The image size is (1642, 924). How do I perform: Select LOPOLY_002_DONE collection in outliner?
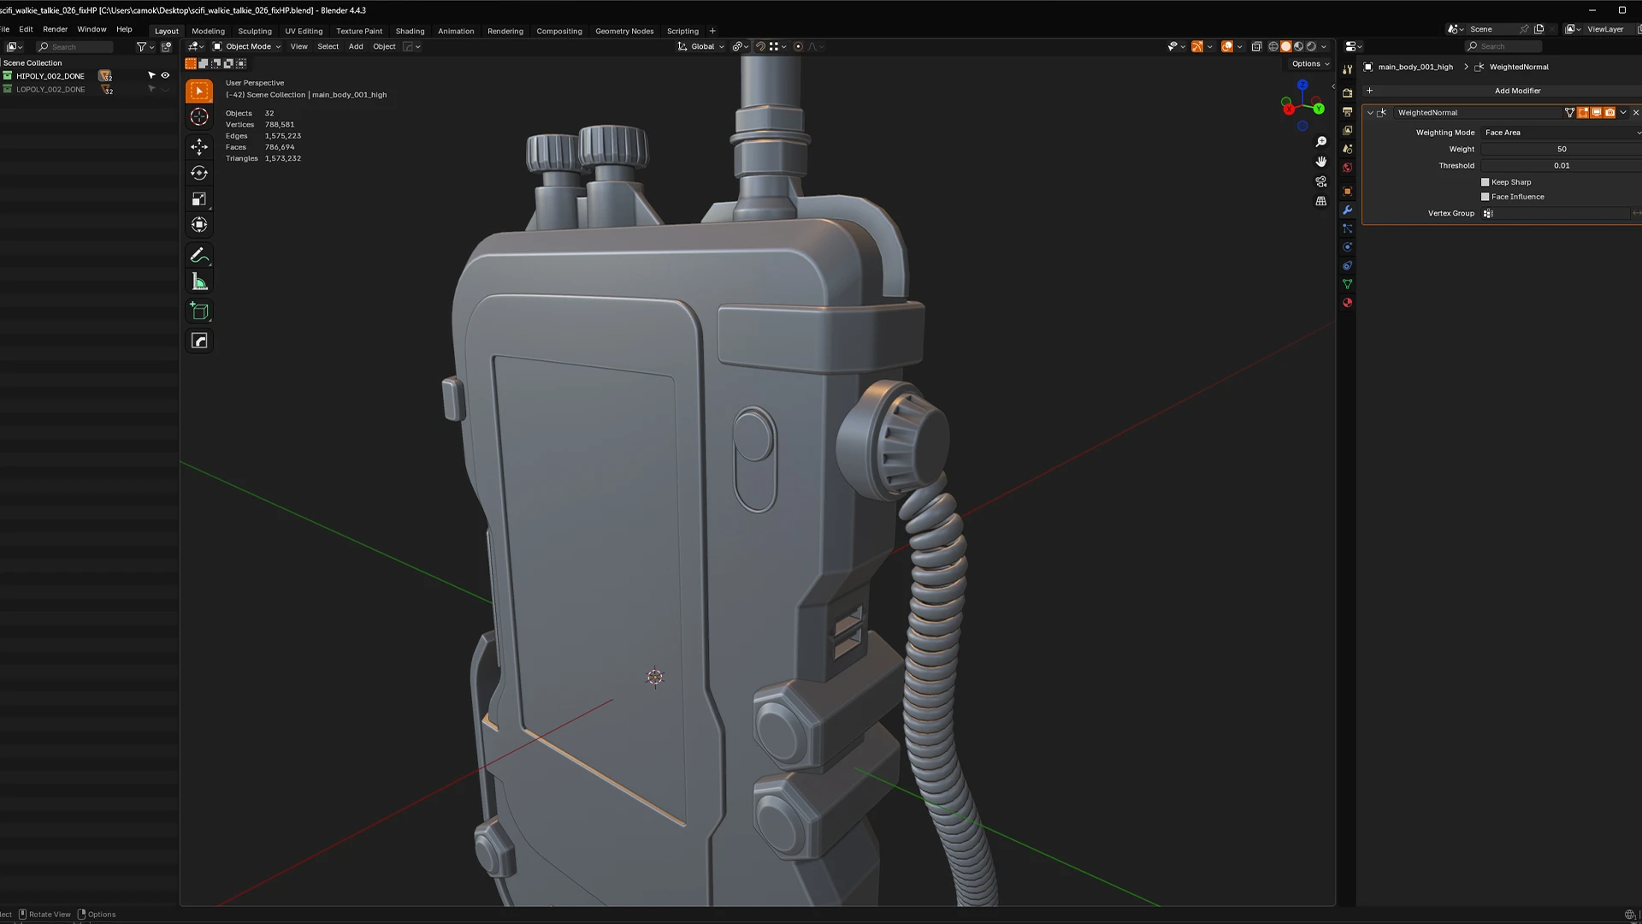pos(50,89)
